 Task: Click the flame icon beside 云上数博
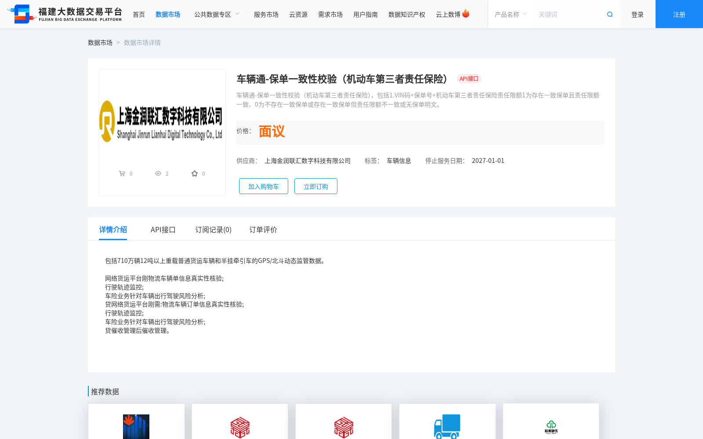(x=466, y=14)
